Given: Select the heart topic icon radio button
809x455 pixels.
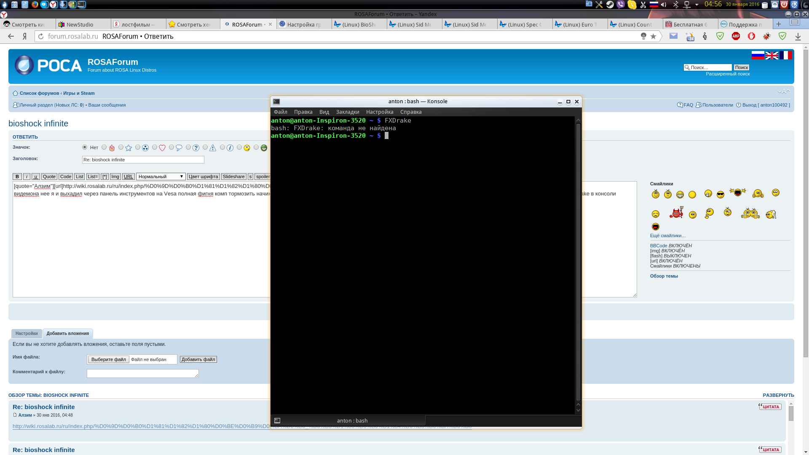Looking at the screenshot, I should 155,147.
